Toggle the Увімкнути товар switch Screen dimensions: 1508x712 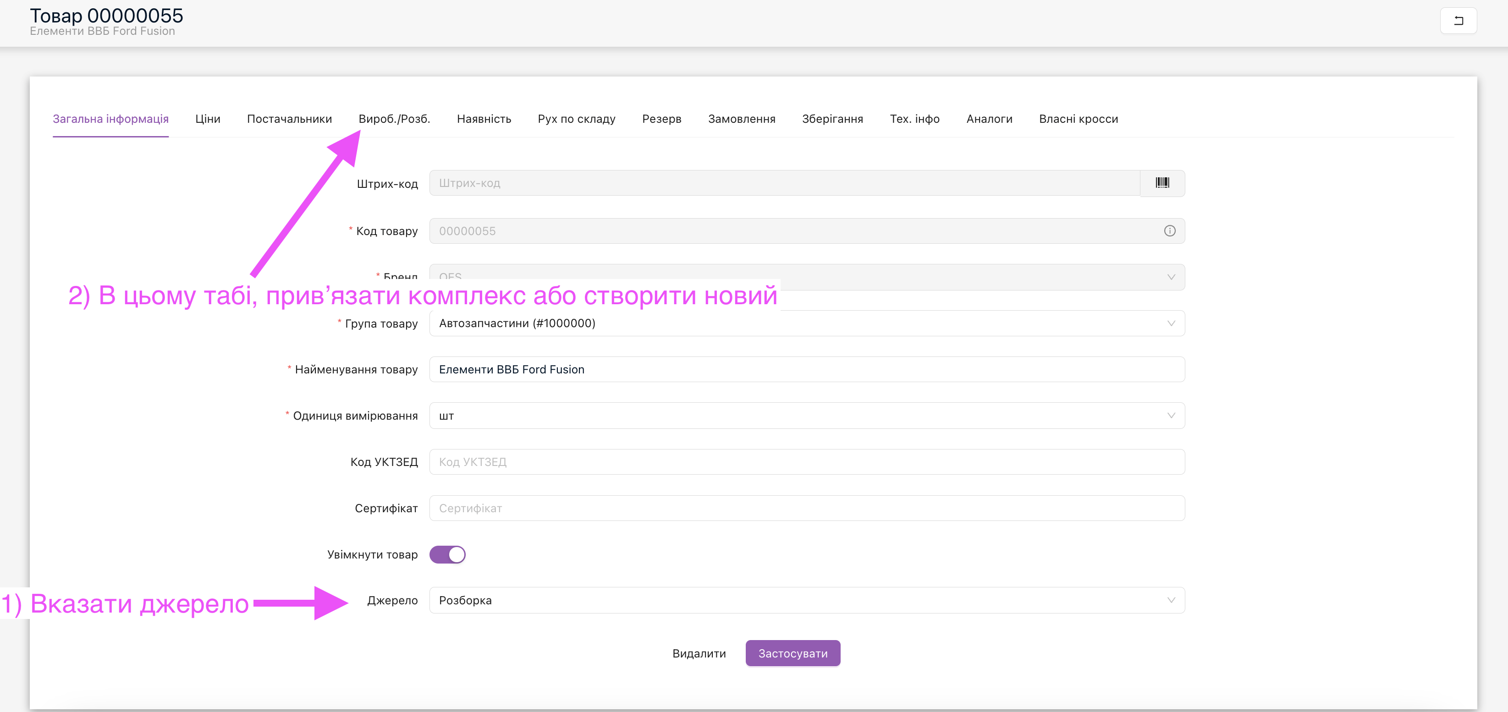tap(447, 555)
